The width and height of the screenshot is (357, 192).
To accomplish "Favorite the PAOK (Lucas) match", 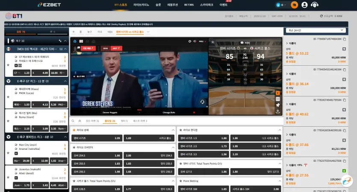I will (x=8, y=97).
